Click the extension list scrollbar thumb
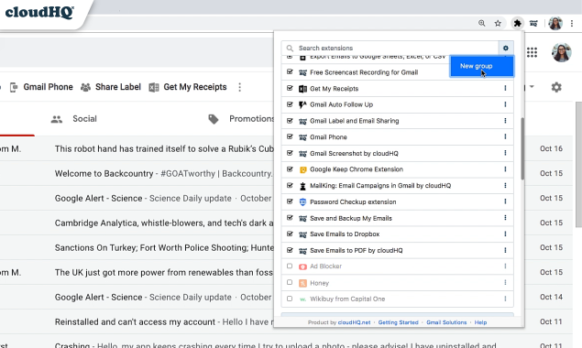The height and width of the screenshot is (348, 582). (x=522, y=148)
